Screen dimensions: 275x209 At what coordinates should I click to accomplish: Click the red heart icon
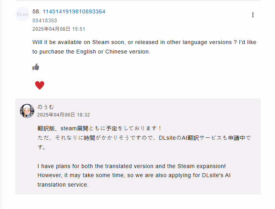tap(40, 85)
